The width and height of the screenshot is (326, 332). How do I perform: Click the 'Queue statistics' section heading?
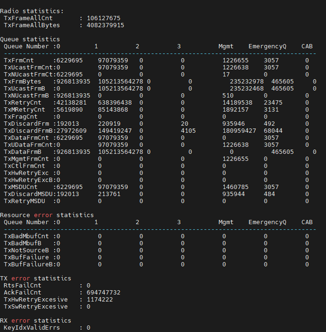tap(30, 39)
